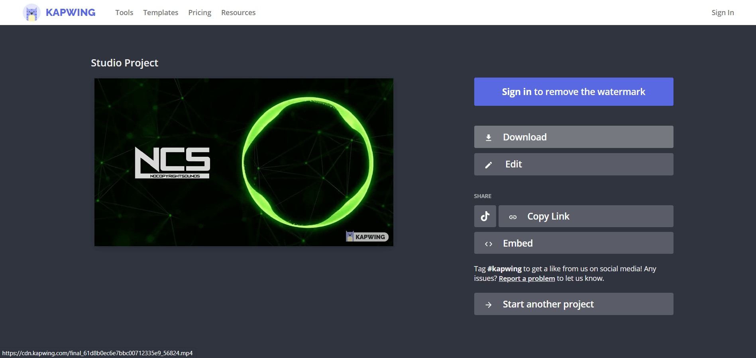Viewport: 756px width, 358px height.
Task: Click the NCS video preview thumbnail
Action: pyautogui.click(x=244, y=162)
